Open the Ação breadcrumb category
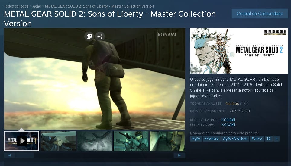 tap(37, 6)
